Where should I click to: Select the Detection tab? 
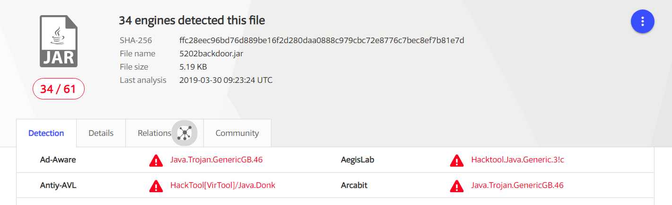click(x=46, y=133)
